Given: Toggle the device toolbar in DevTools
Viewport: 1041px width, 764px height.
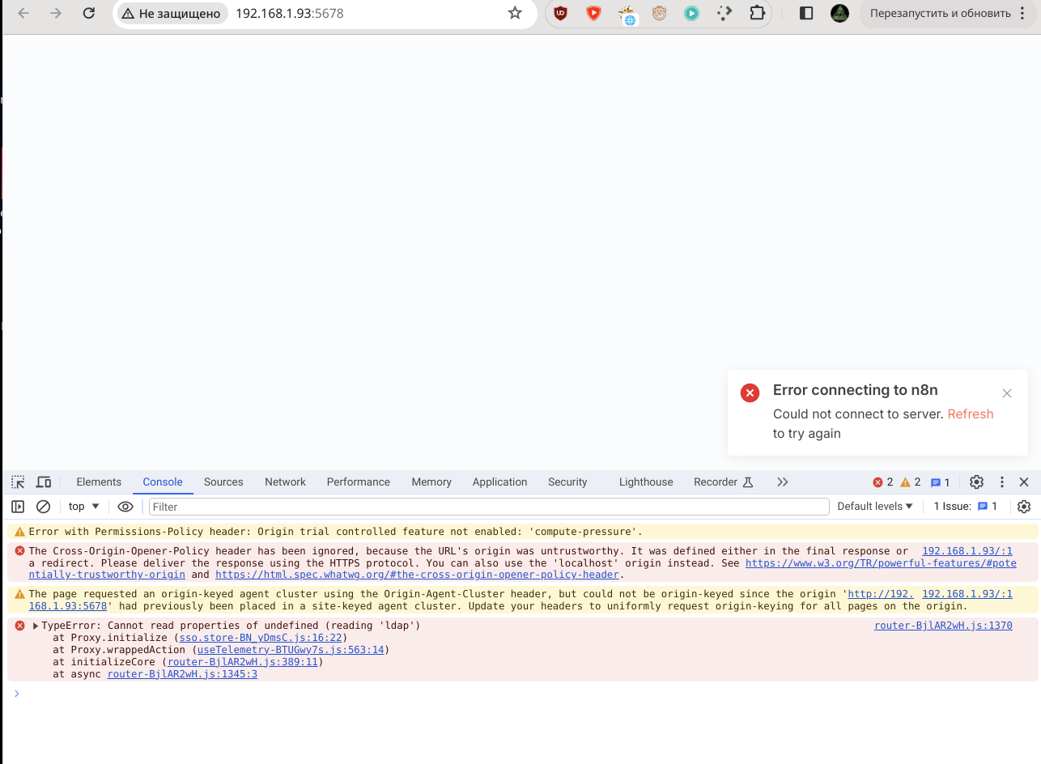Looking at the screenshot, I should point(44,482).
